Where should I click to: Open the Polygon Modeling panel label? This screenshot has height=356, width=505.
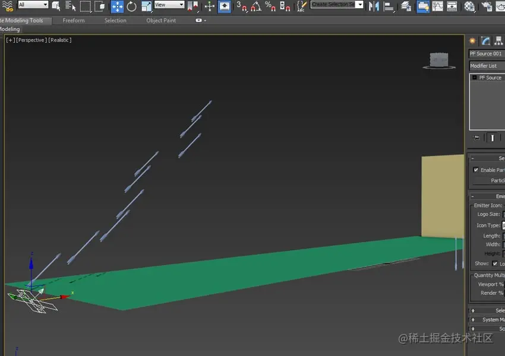click(10, 29)
